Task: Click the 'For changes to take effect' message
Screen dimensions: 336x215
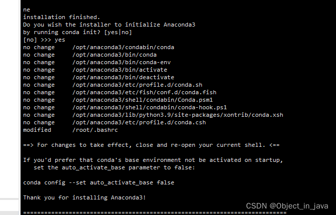Action: [x=151, y=145]
